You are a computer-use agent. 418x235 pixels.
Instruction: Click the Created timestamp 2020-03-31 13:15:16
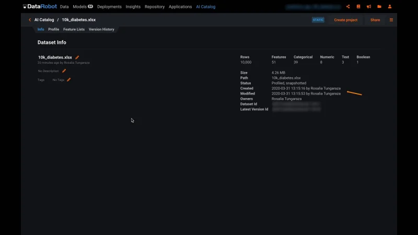[288, 88]
